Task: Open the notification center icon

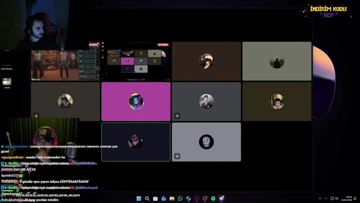Action: coord(355,198)
